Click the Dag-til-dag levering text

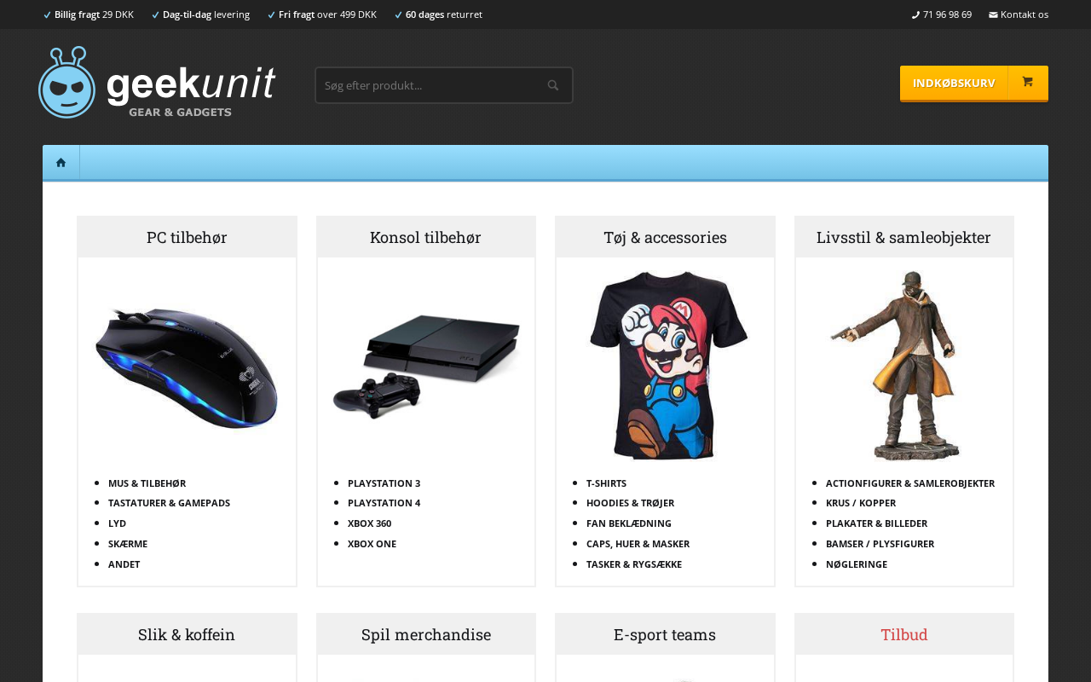click(206, 14)
